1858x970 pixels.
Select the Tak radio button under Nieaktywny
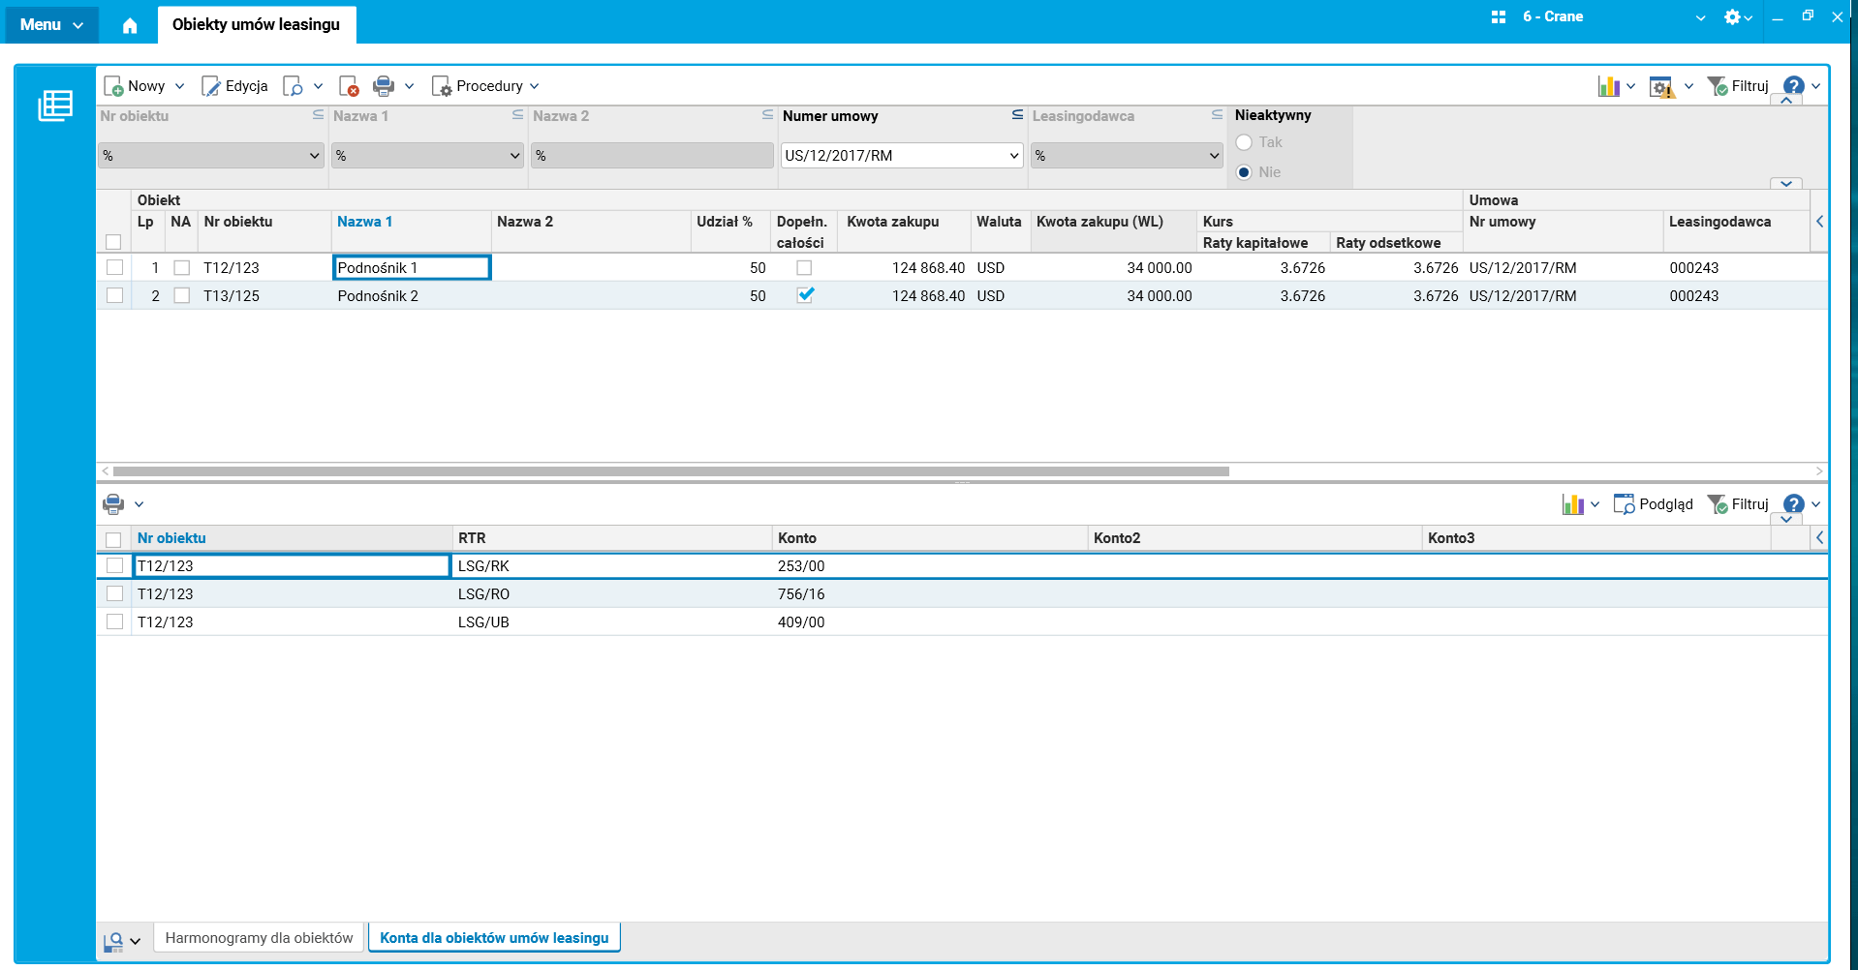coord(1244,142)
